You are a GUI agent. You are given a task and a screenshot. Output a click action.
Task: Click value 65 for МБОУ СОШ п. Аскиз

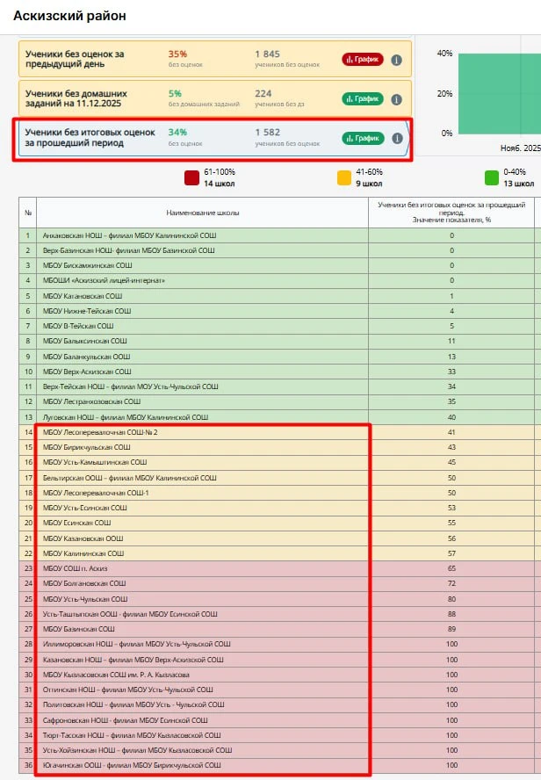pos(451,568)
